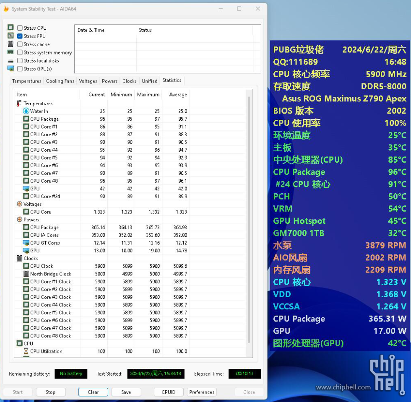Click the lightning icon of Voltages group

tap(19, 204)
